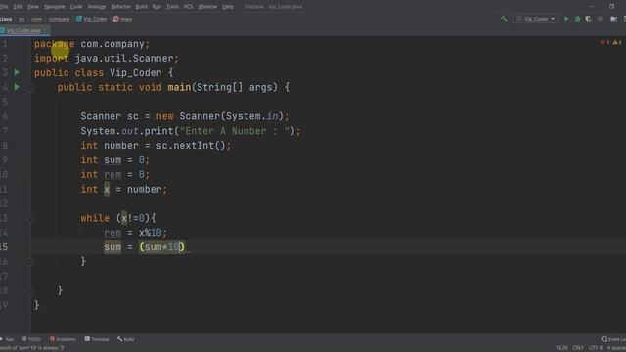Collapse the main method's fold marker in the gutter
Image resolution: width=626 pixels, height=352 pixels.
pyautogui.click(x=30, y=87)
